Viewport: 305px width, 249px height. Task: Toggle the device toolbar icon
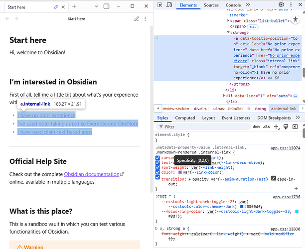pyautogui.click(x=169, y=5)
